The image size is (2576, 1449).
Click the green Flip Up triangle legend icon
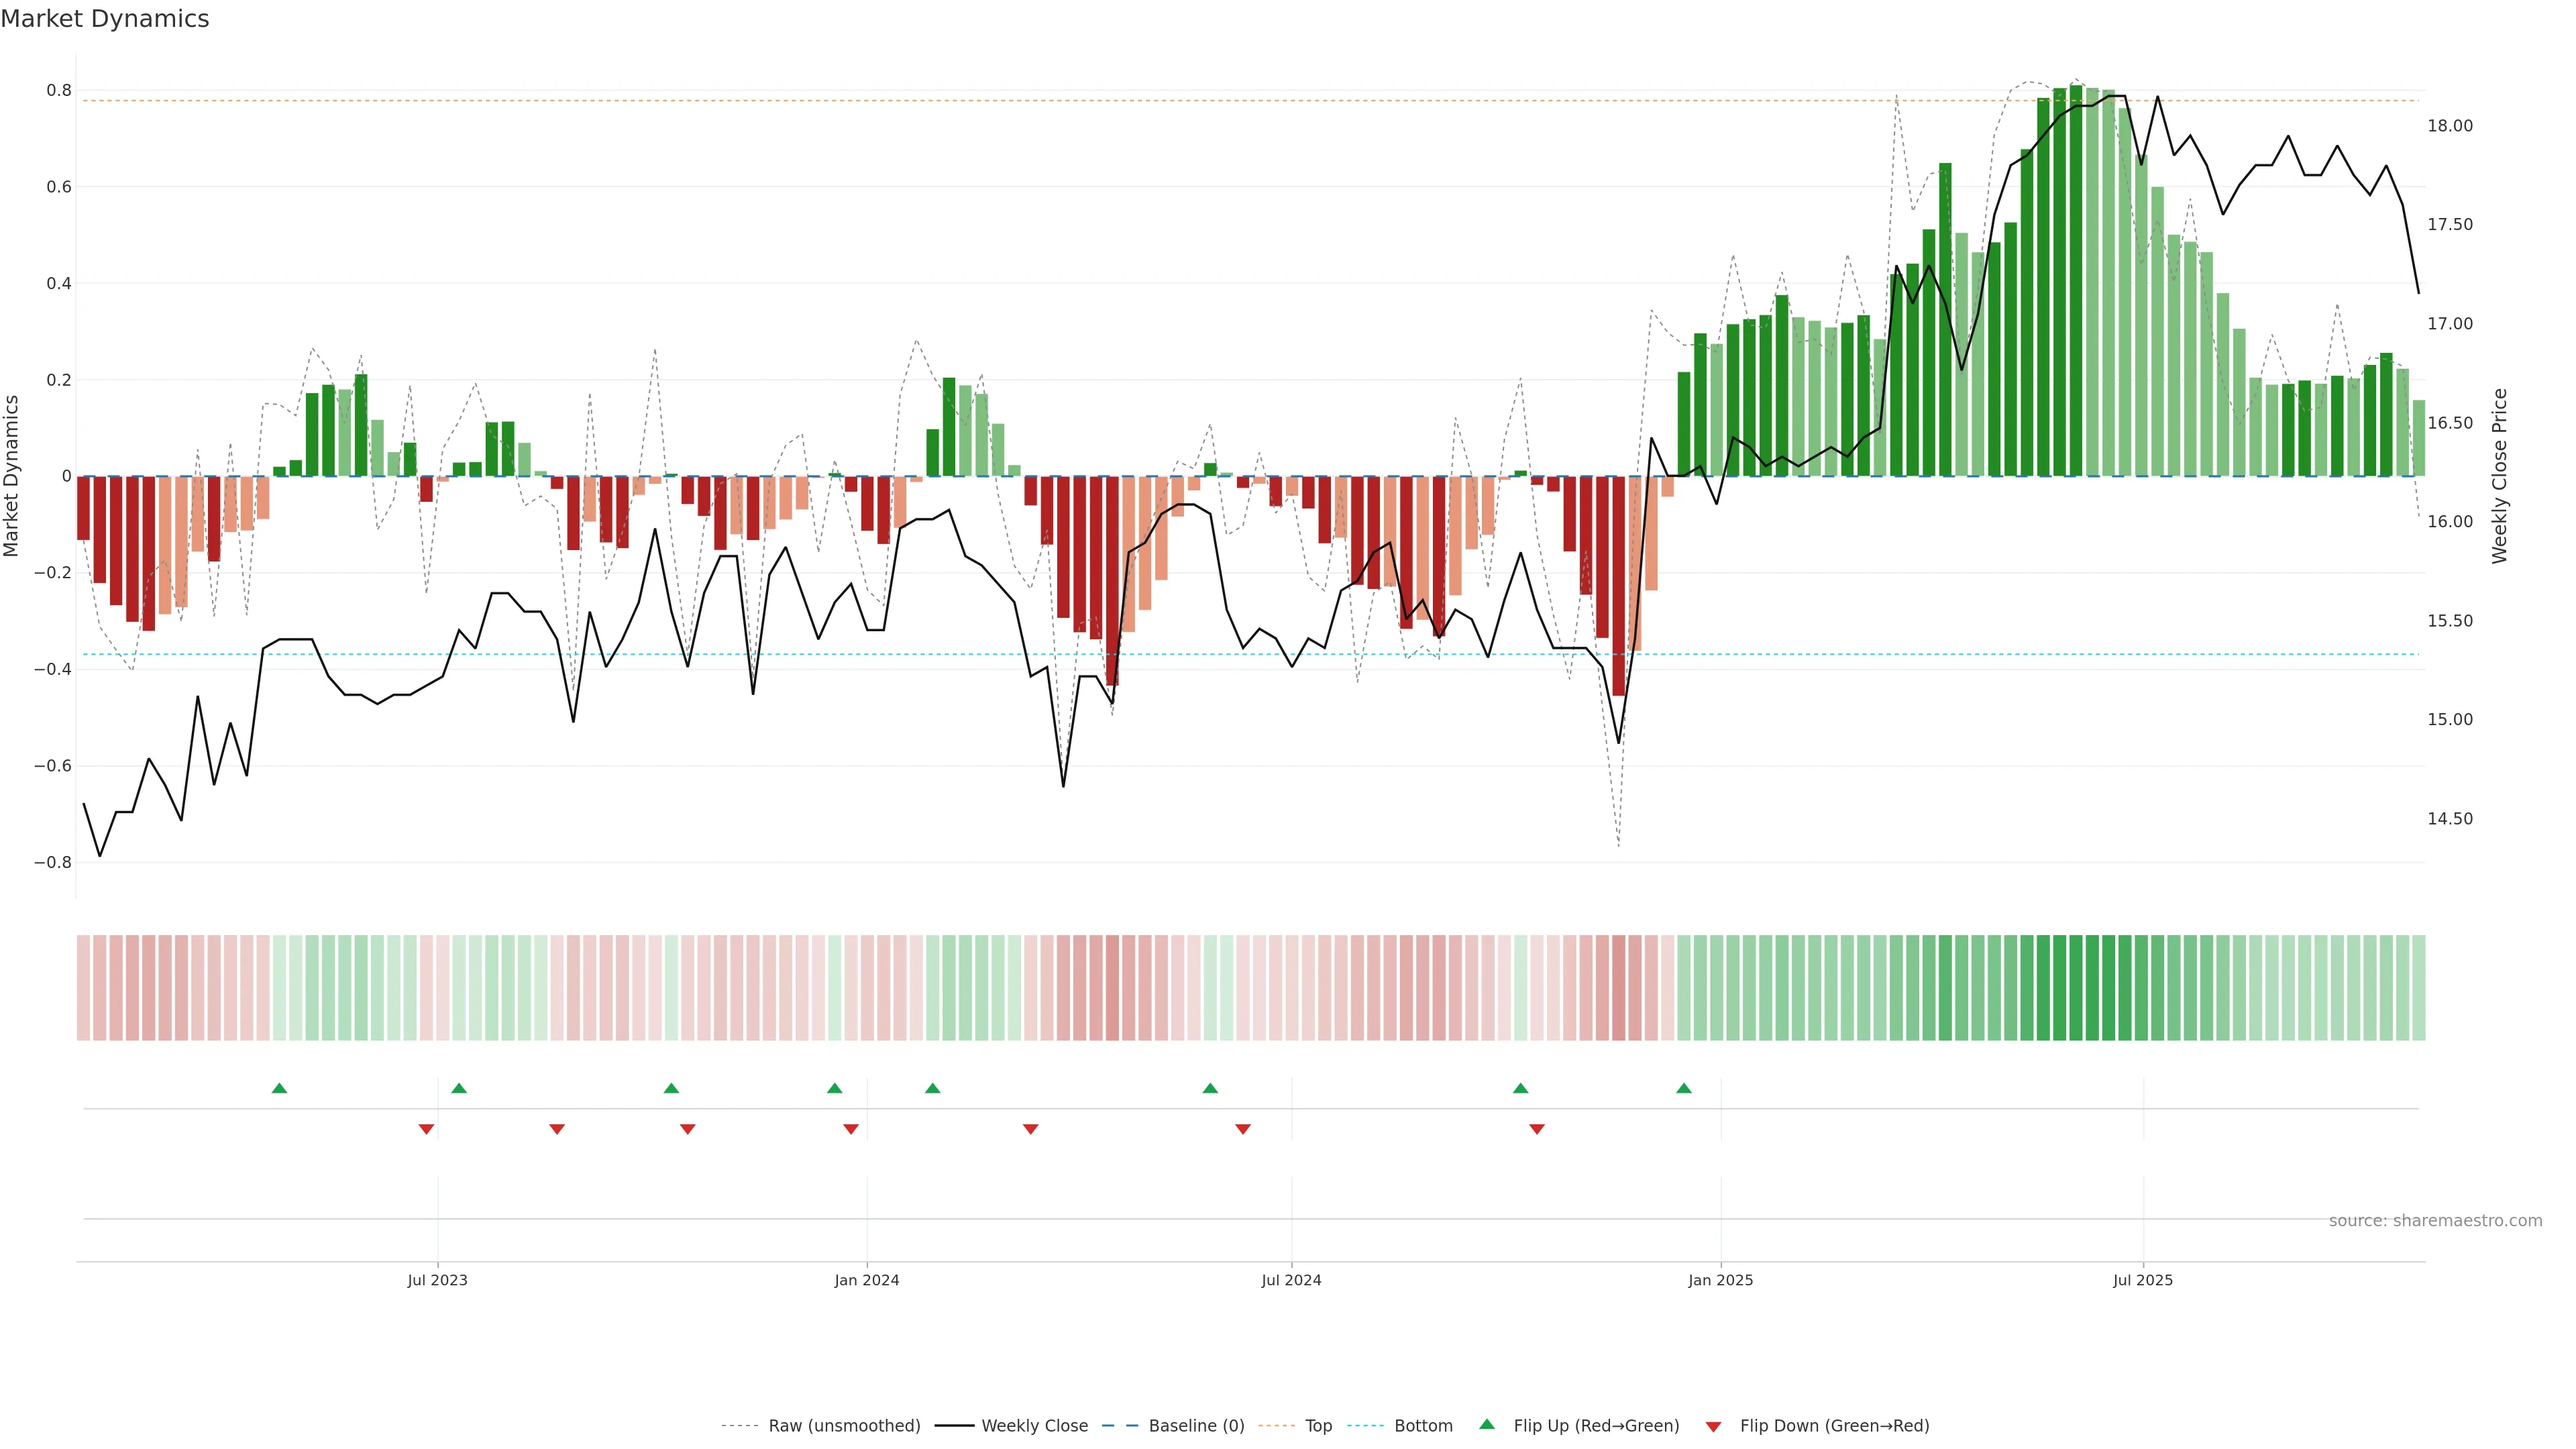pos(1487,1424)
